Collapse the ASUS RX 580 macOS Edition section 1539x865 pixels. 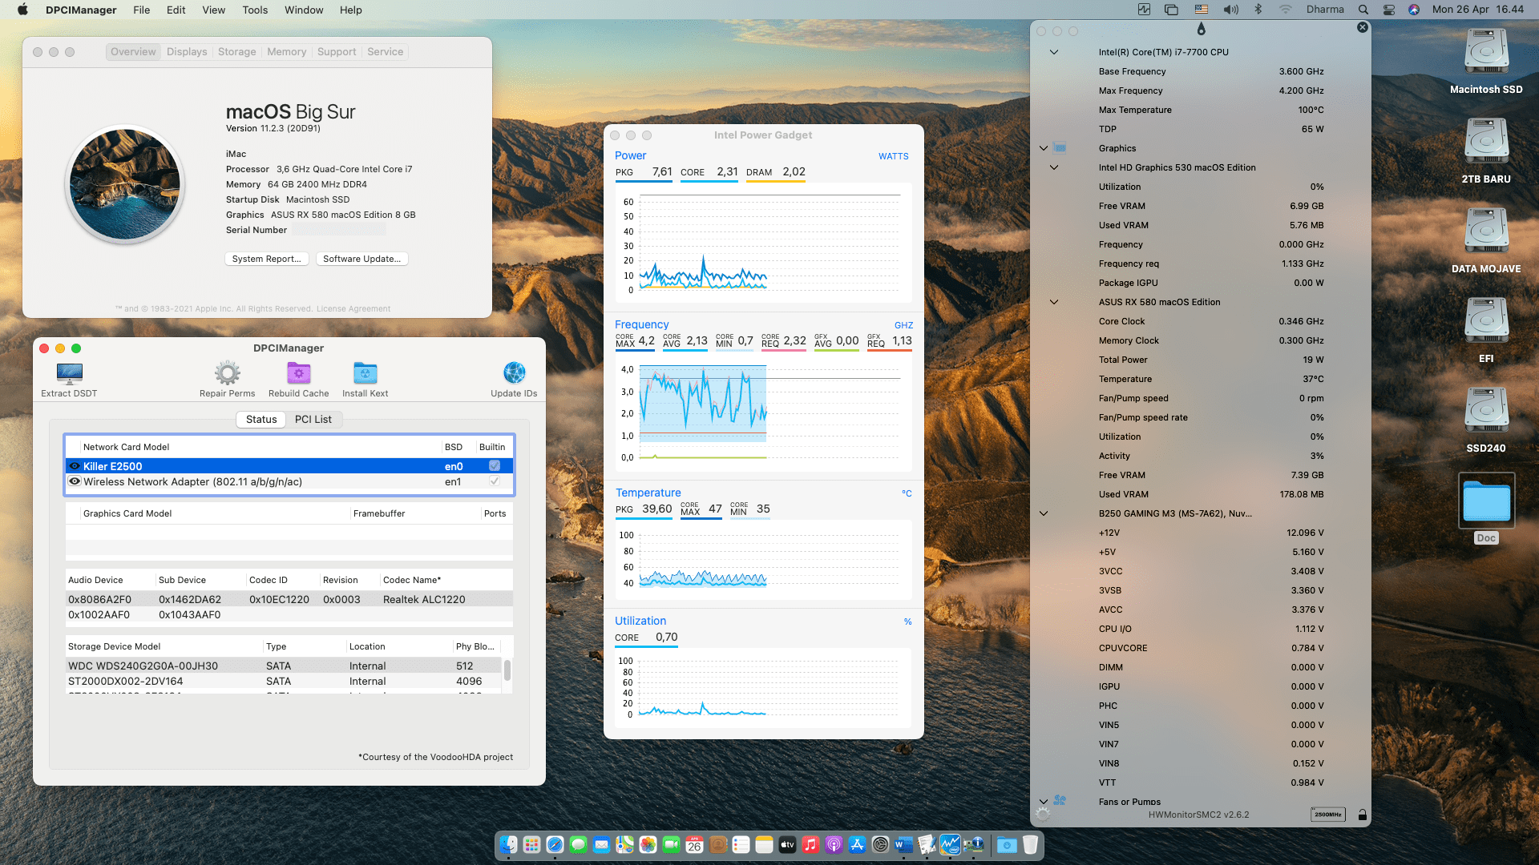1052,302
